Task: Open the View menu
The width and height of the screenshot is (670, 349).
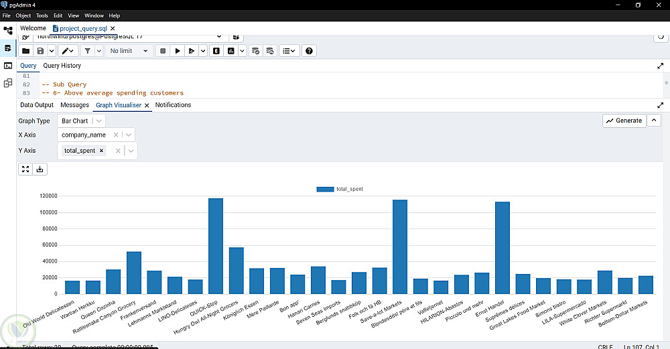Action: coord(74,15)
